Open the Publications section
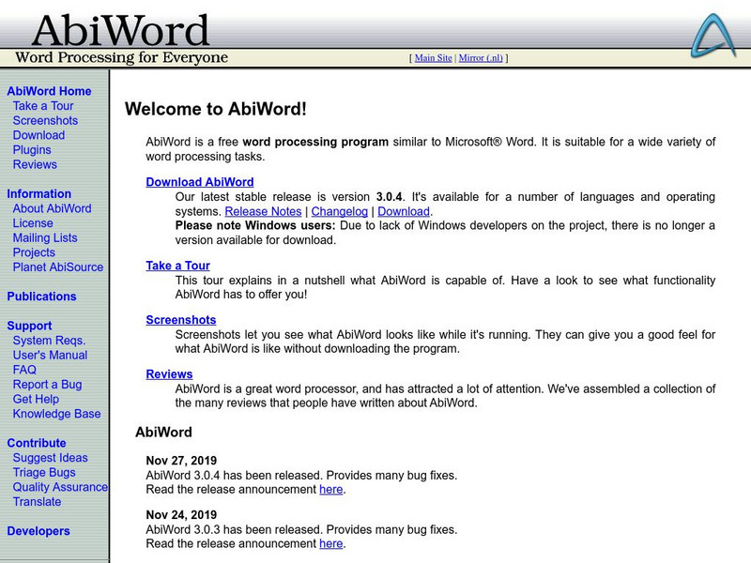 click(x=41, y=297)
